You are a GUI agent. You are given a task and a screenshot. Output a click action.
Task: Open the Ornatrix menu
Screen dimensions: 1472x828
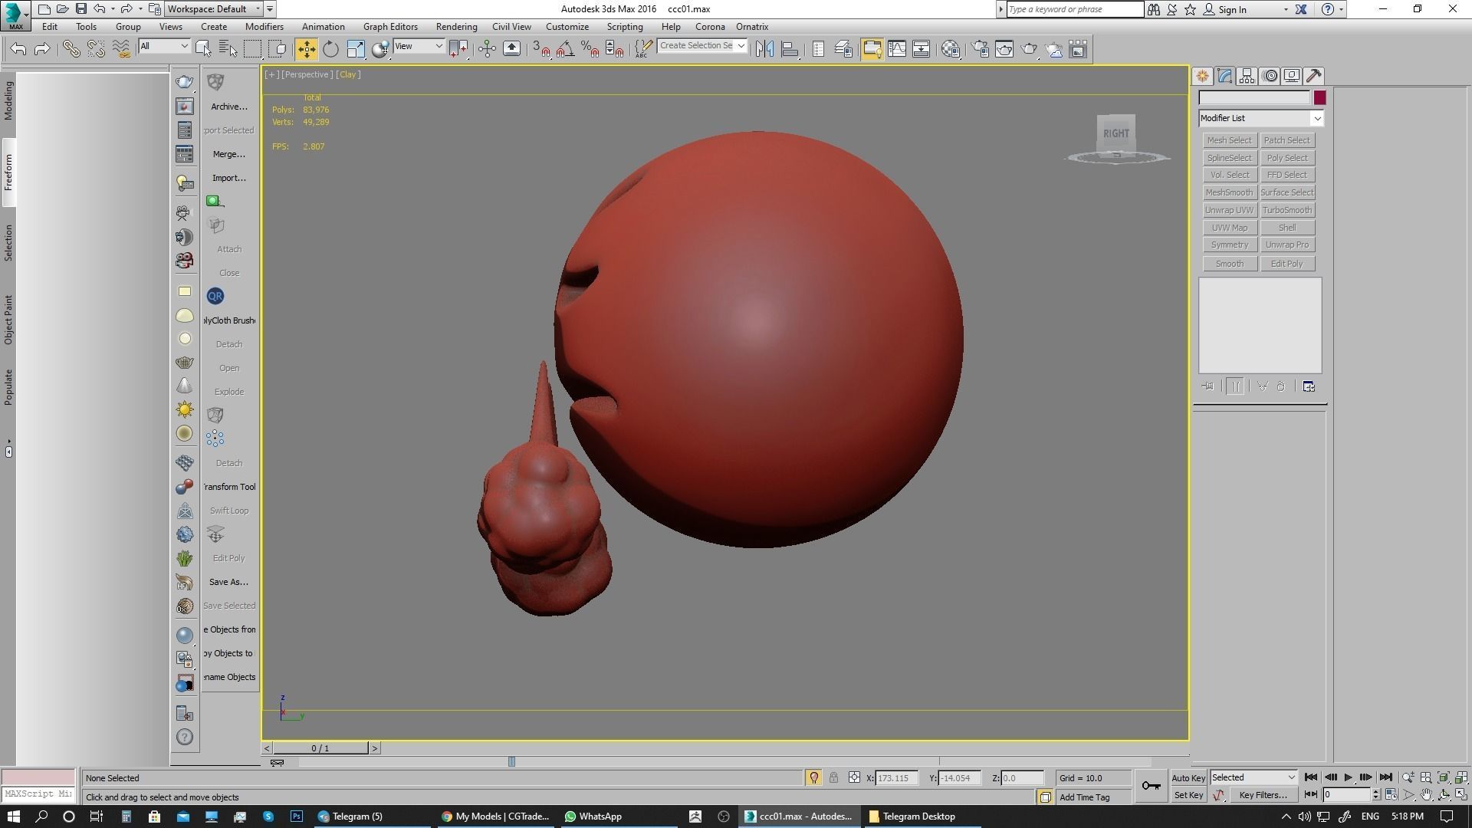tap(752, 27)
